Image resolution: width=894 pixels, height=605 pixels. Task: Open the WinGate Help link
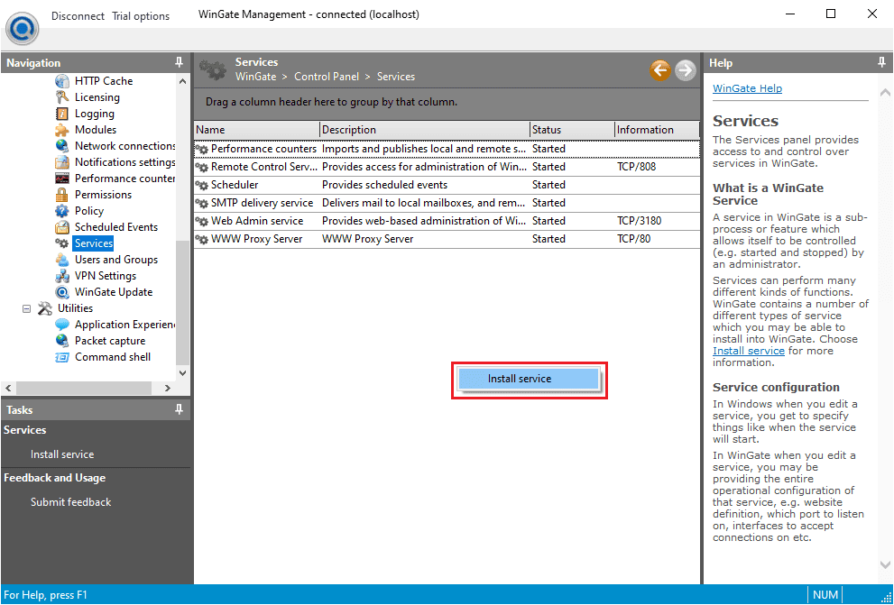(x=748, y=88)
